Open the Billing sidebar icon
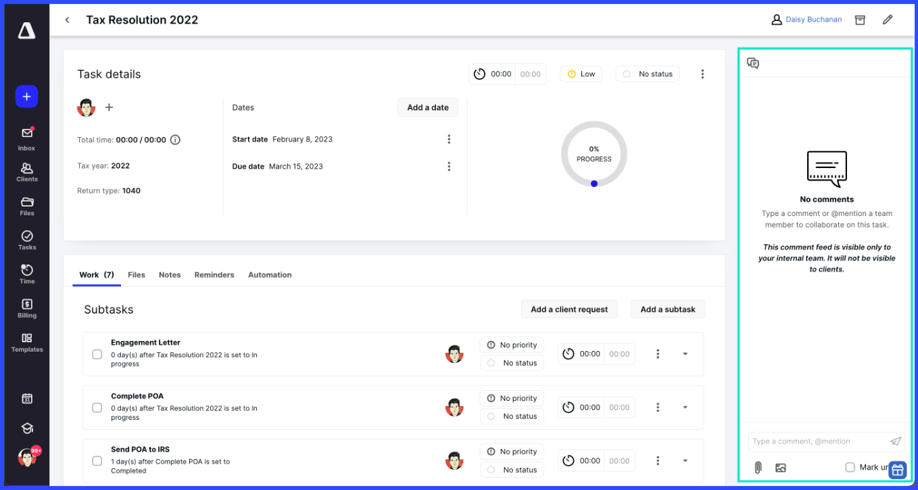918x490 pixels. [x=26, y=307]
